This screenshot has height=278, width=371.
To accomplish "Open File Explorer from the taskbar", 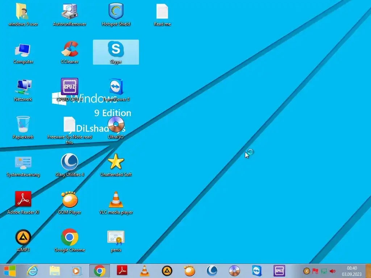I will tap(55, 271).
